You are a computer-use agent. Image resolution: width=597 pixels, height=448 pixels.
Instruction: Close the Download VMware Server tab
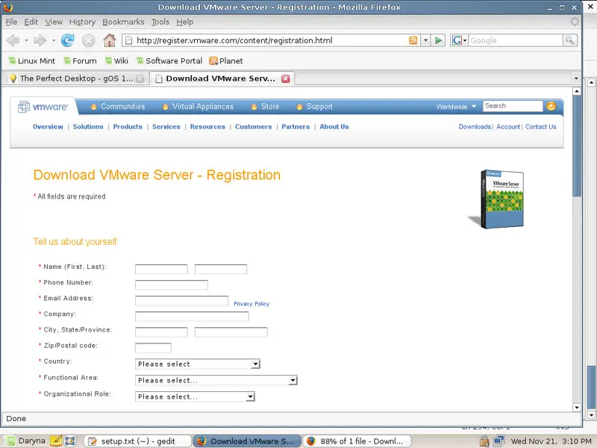(285, 78)
